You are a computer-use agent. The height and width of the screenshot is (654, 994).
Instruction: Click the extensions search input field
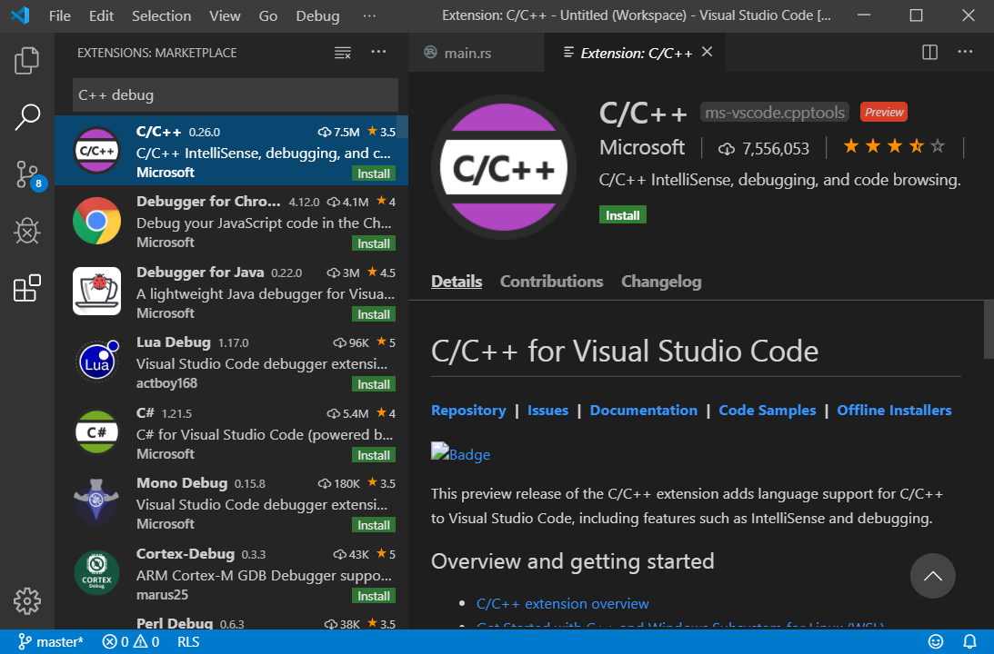tap(236, 95)
